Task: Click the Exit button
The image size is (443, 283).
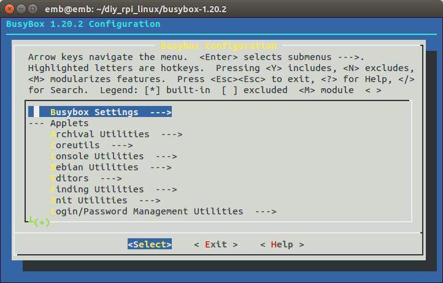Action: (216, 244)
